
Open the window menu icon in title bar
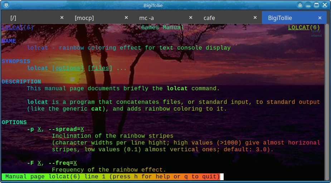pos(6,5)
